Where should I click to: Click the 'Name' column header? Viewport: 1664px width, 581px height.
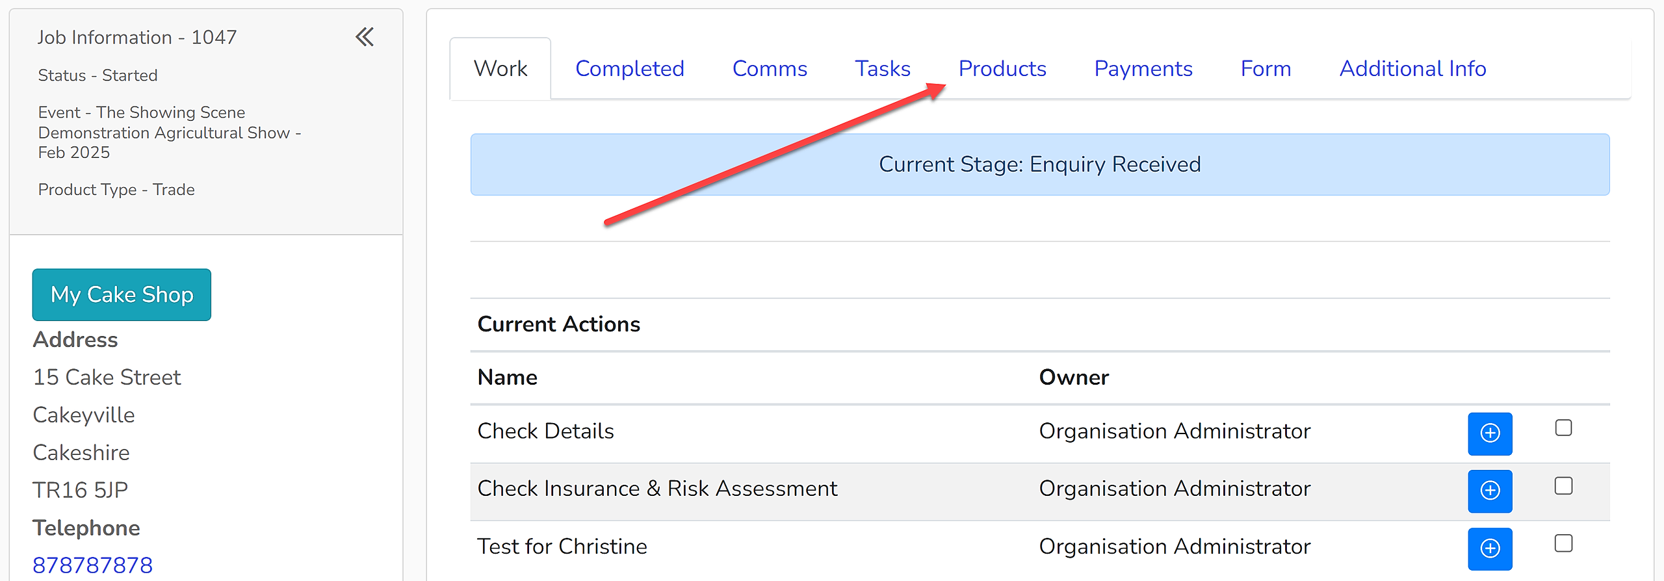pos(507,377)
